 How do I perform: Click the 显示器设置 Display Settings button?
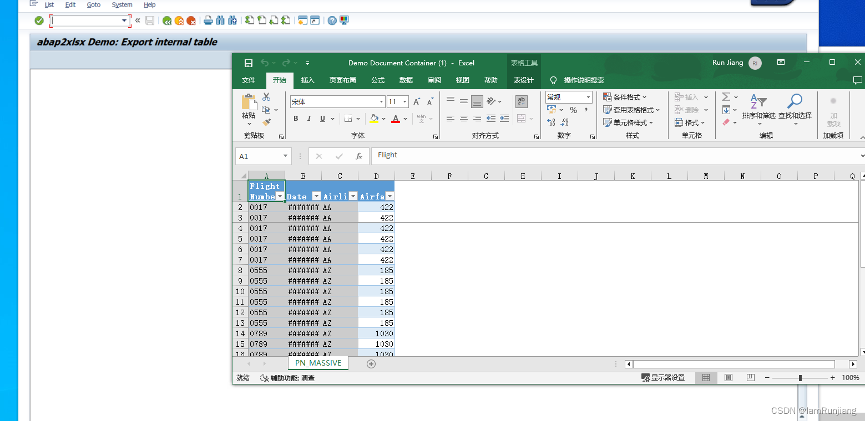(663, 378)
